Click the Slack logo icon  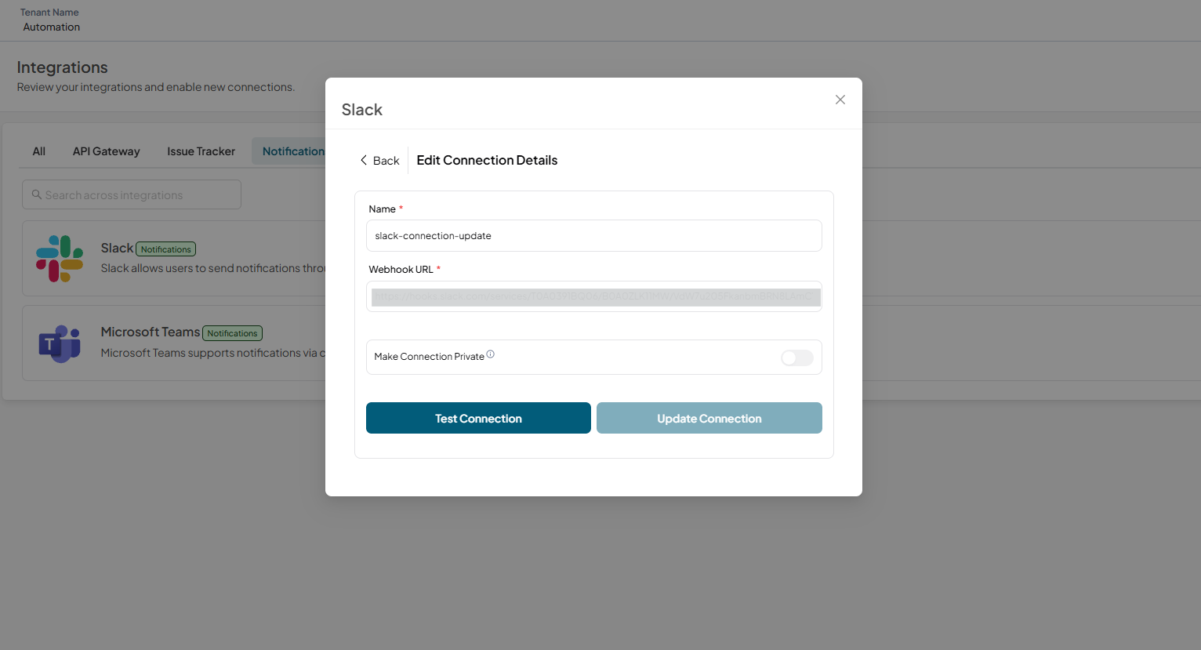(60, 259)
